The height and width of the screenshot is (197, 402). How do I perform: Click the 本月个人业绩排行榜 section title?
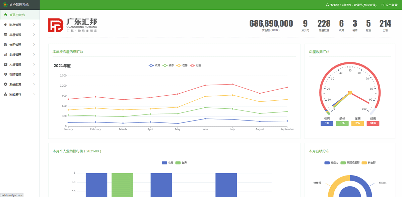[77, 151]
